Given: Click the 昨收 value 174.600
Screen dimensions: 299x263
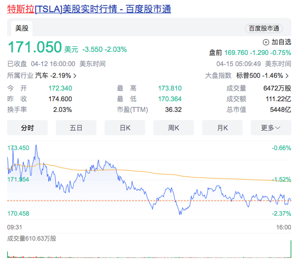Looking at the screenshot, I should click(x=60, y=99).
